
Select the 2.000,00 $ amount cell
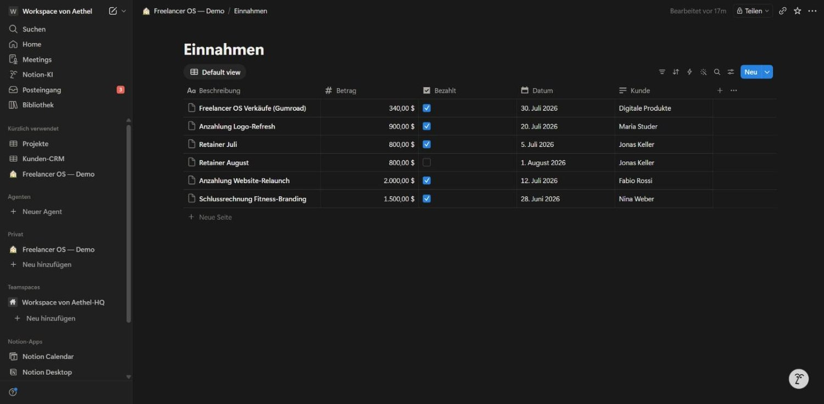(x=370, y=181)
